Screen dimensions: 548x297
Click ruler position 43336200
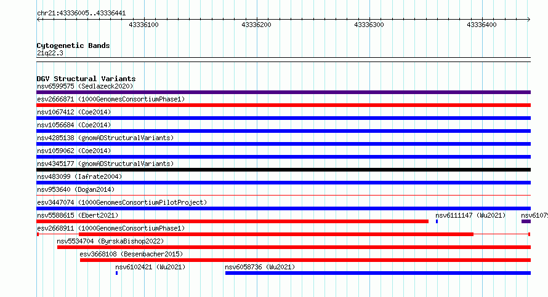[256, 25]
